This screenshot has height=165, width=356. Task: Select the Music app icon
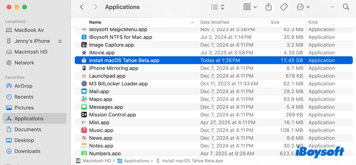tap(84, 130)
